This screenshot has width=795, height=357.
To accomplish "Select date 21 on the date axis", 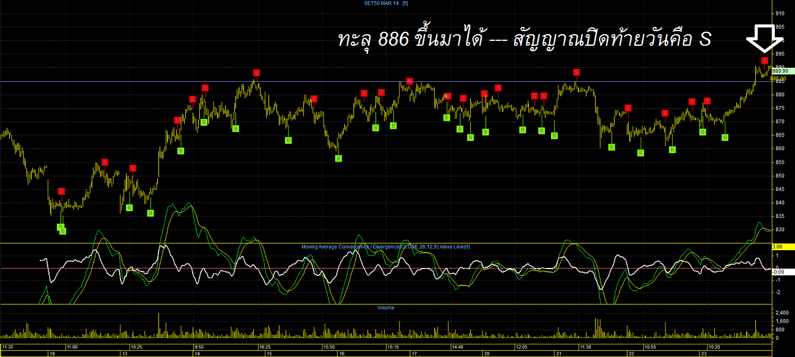I will (x=558, y=353).
